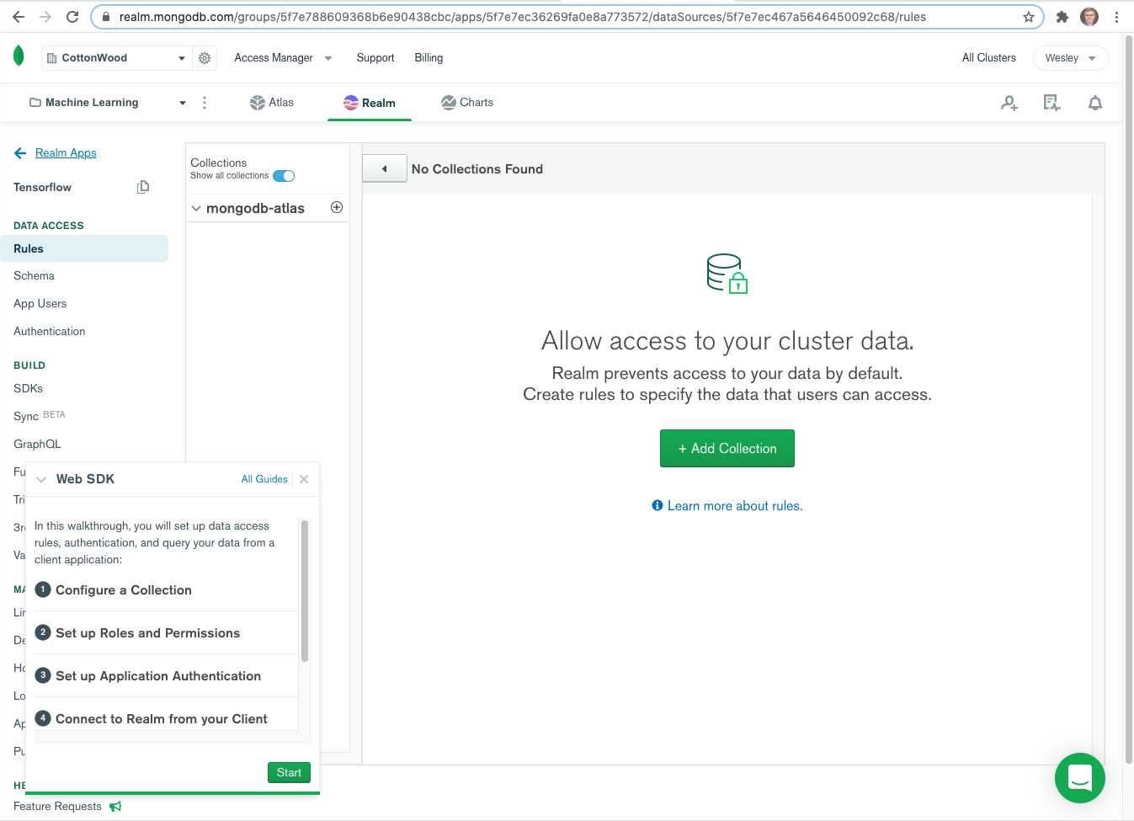Open the Support menu item

[x=375, y=58]
